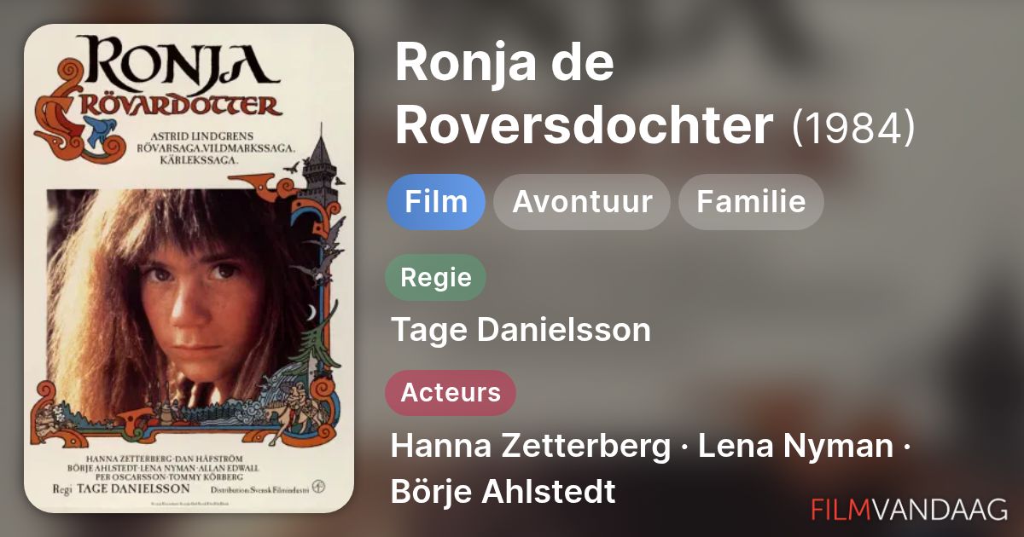Click the FILMVANDAAG logo
Screen dimensions: 1024x537
coord(909,509)
